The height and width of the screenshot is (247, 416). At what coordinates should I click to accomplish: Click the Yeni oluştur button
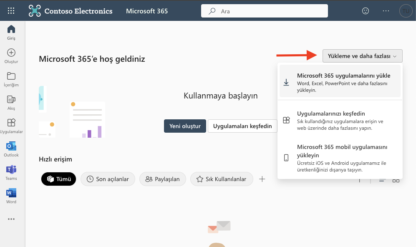tap(185, 126)
